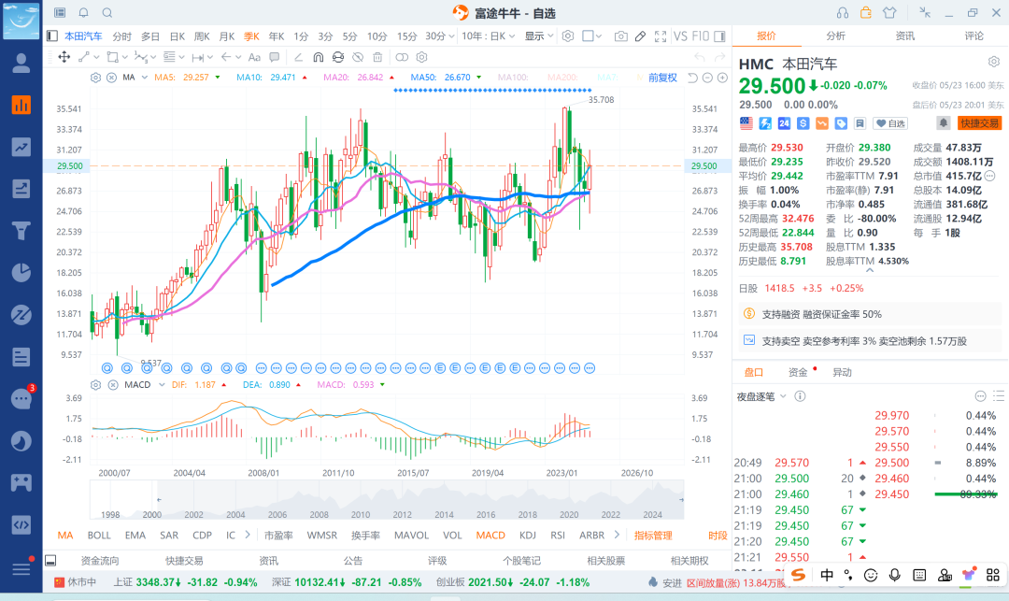The width and height of the screenshot is (1009, 601).
Task: Select BOLL indicator
Action: point(99,536)
